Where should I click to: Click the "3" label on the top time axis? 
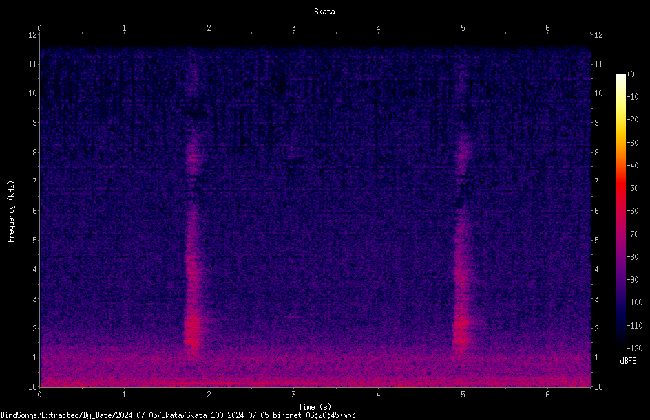(293, 28)
